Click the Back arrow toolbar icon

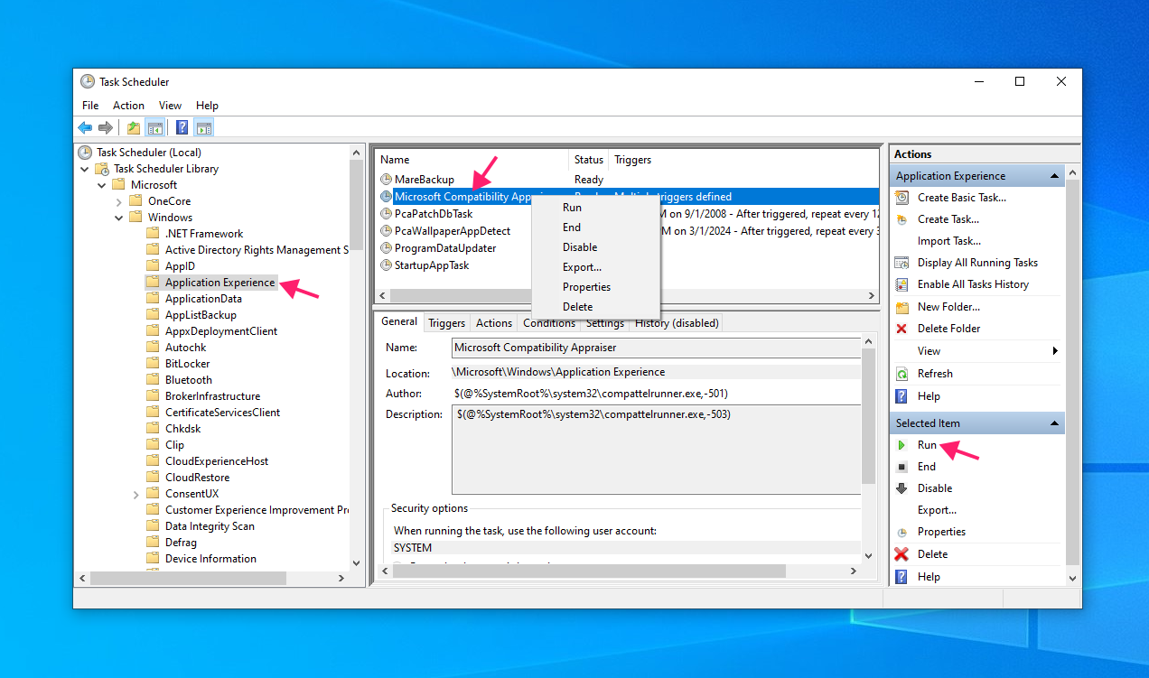pyautogui.click(x=85, y=127)
